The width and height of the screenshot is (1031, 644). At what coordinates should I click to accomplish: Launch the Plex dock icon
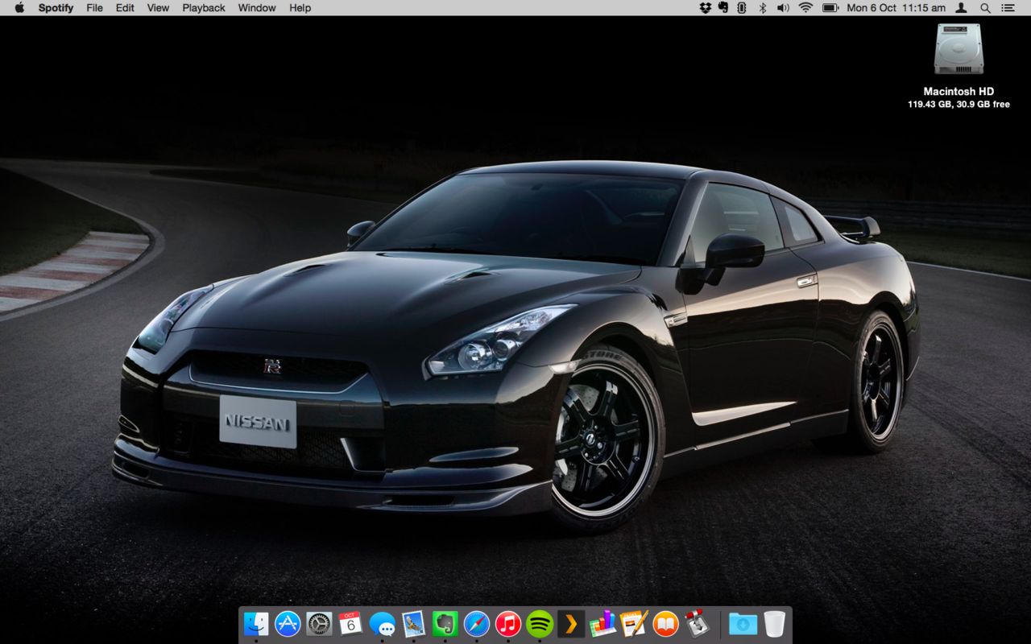[x=571, y=624]
